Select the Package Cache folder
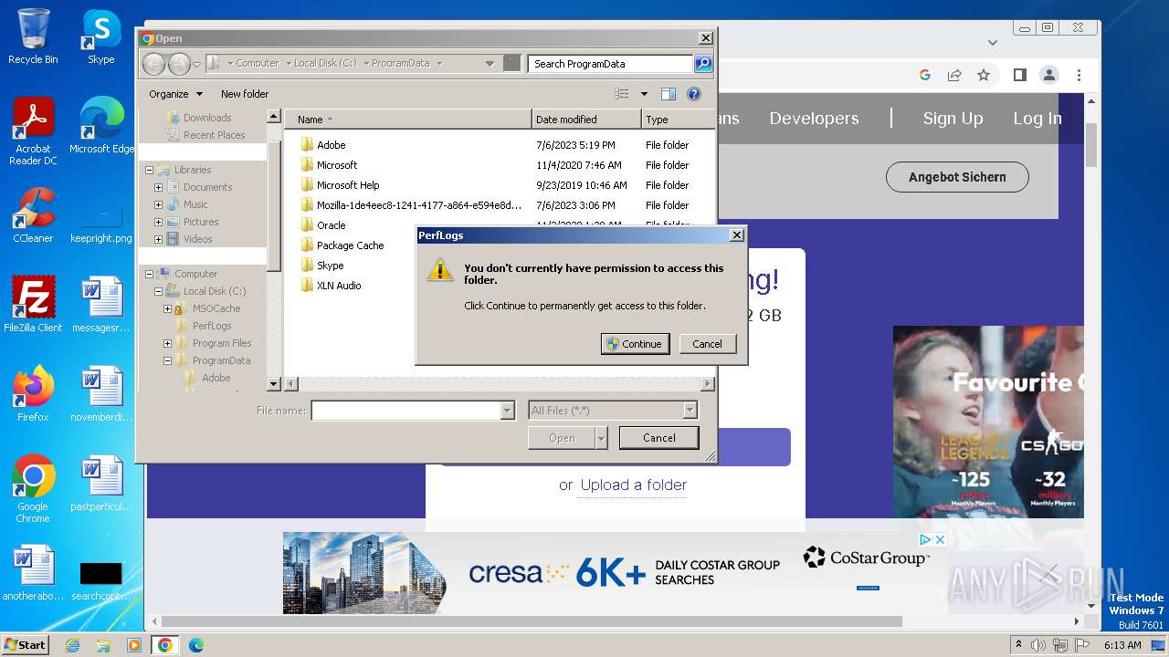1169x657 pixels. pos(350,245)
